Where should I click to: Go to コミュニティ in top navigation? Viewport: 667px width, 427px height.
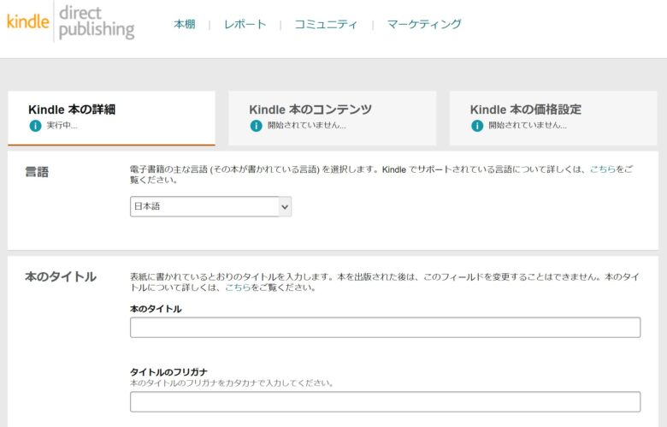[327, 24]
